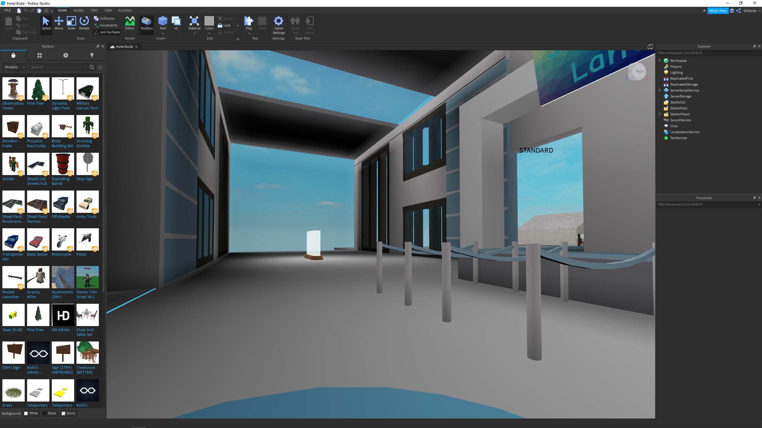Expand the StarterPlayer tree node
The width and height of the screenshot is (762, 428).
[x=660, y=114]
